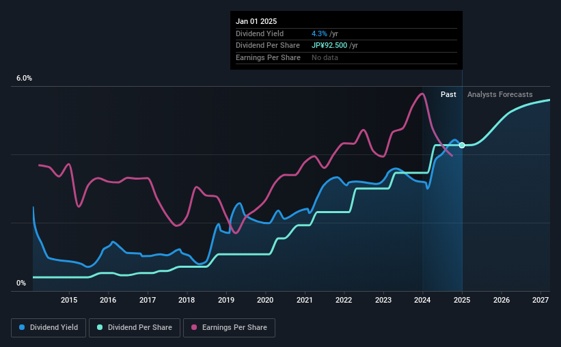Click the 2022 x-axis label
561x347 pixels.
[x=344, y=300]
